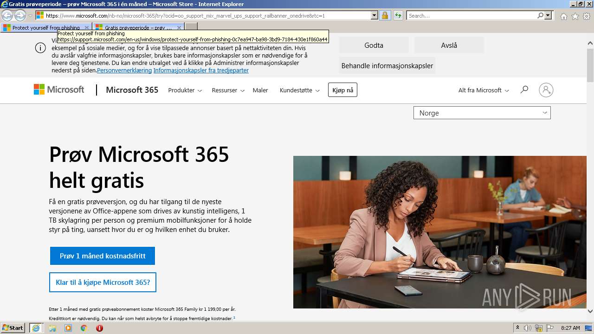Launch Chrome from the taskbar
Image resolution: width=594 pixels, height=334 pixels.
tap(84, 328)
